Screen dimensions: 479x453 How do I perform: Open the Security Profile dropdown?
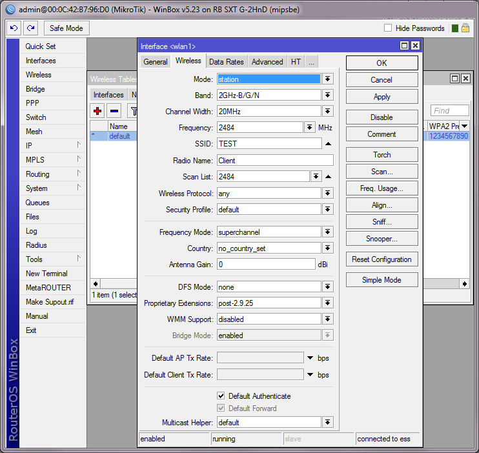[x=327, y=210]
